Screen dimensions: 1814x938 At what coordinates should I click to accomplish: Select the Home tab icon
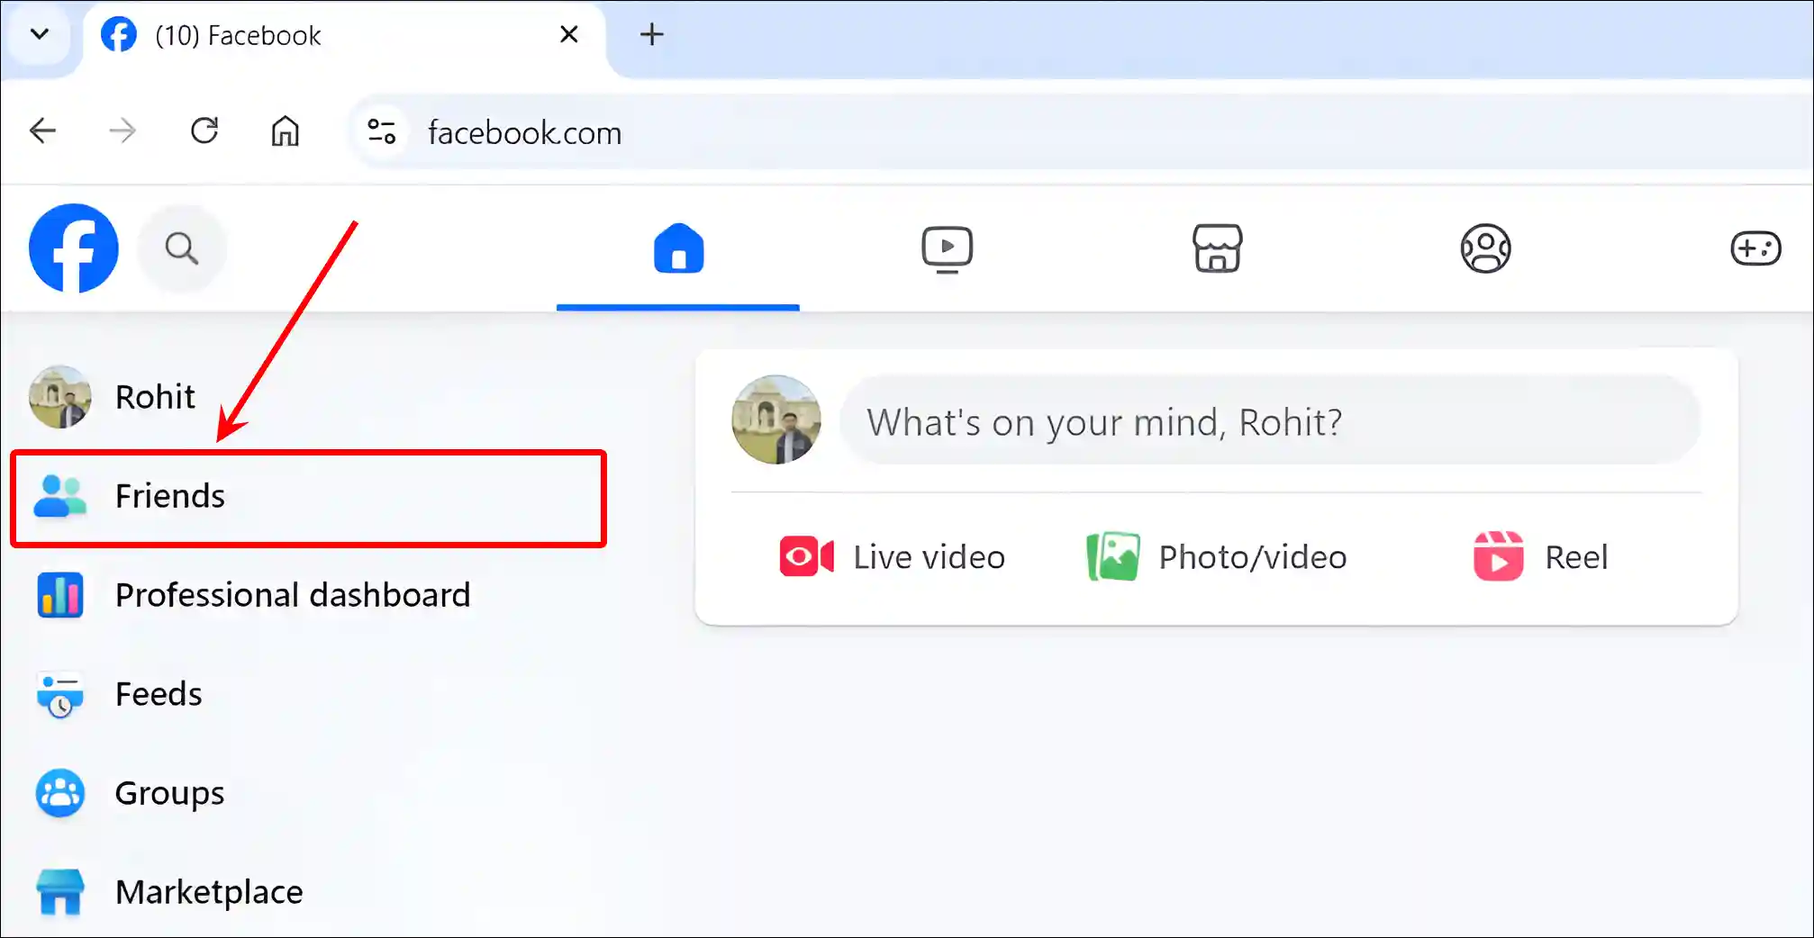[678, 248]
